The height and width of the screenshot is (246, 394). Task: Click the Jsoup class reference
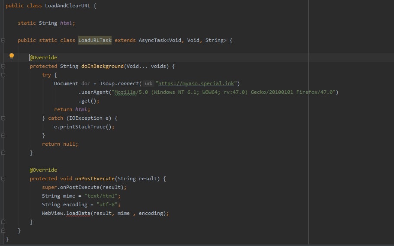click(107, 83)
